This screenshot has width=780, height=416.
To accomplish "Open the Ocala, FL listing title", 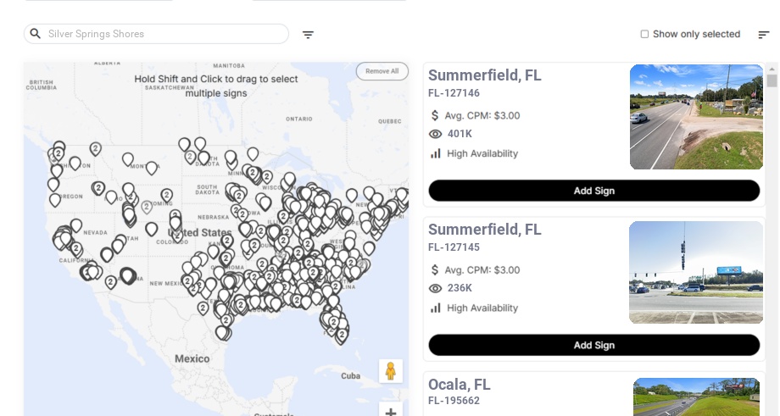I will pyautogui.click(x=459, y=385).
